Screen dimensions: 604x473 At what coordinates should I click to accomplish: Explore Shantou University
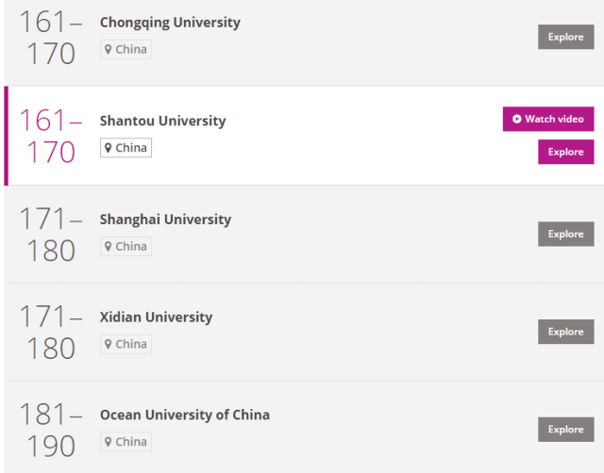(566, 152)
